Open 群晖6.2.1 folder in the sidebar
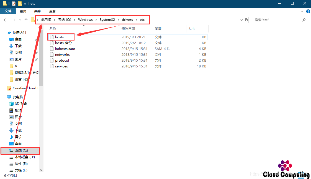The width and height of the screenshot is (311, 179). 24,72
